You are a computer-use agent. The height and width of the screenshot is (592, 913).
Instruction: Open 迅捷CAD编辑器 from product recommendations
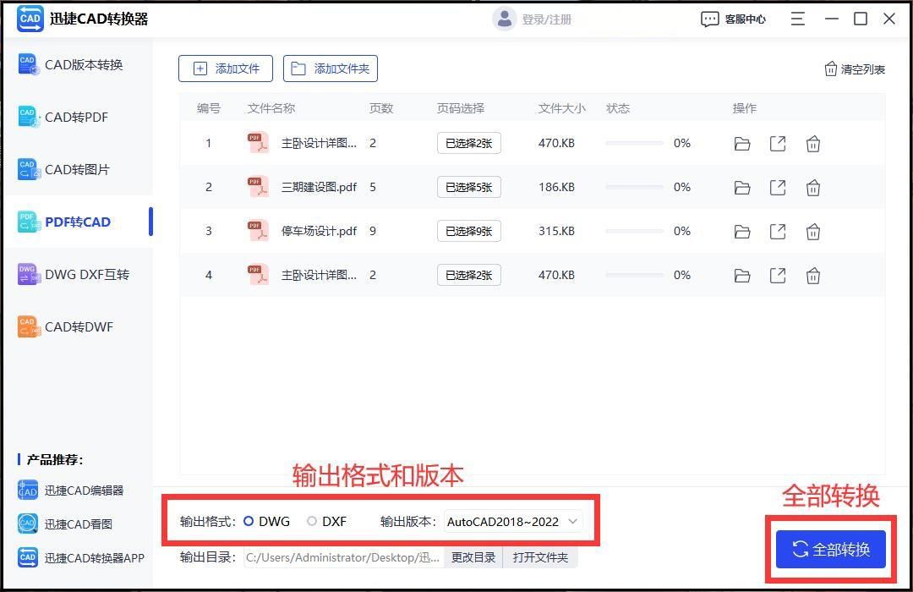(x=74, y=491)
